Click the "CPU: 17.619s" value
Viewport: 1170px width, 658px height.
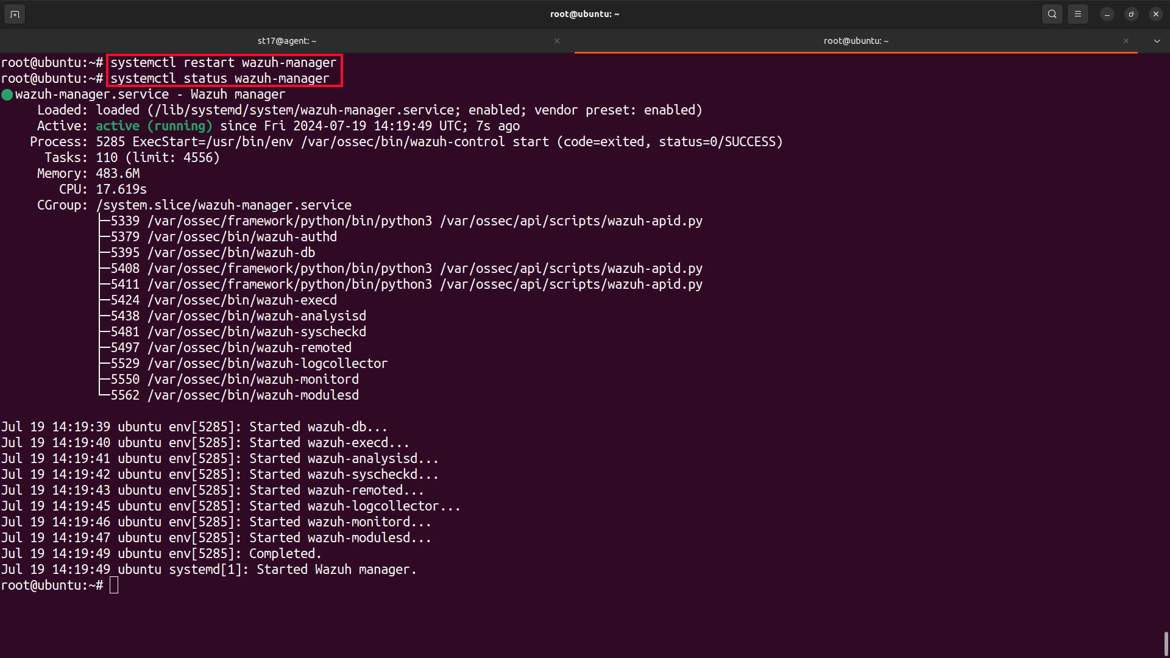pos(121,189)
